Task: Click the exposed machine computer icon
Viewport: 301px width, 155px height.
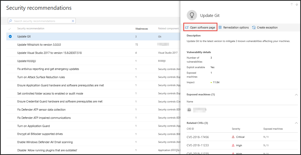Action: click(x=189, y=110)
